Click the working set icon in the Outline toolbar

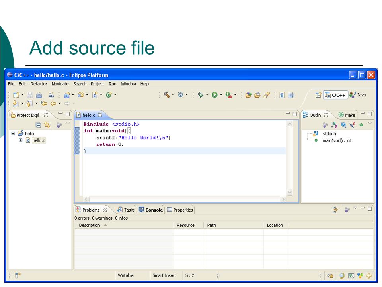[x=325, y=125]
